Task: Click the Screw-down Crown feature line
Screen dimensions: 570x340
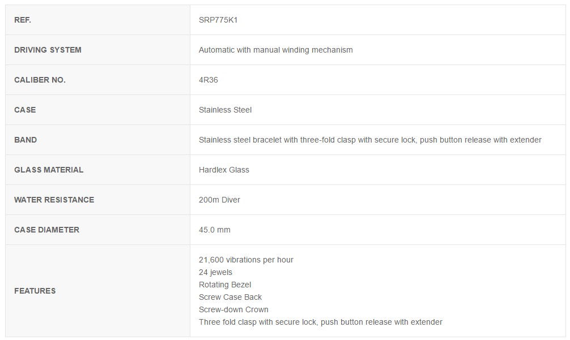Action: tap(234, 309)
